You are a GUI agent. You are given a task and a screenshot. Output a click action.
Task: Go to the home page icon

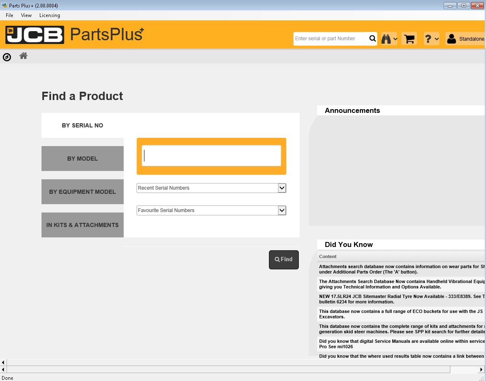[23, 56]
